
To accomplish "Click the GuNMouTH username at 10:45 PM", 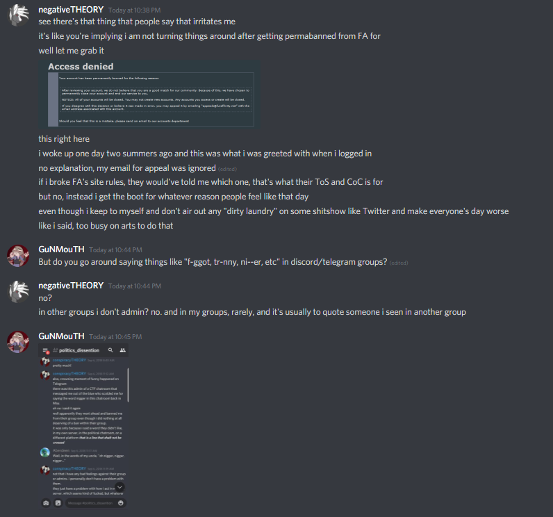I will tap(61, 336).
